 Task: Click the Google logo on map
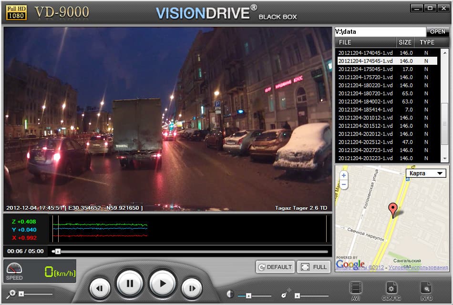(x=350, y=264)
